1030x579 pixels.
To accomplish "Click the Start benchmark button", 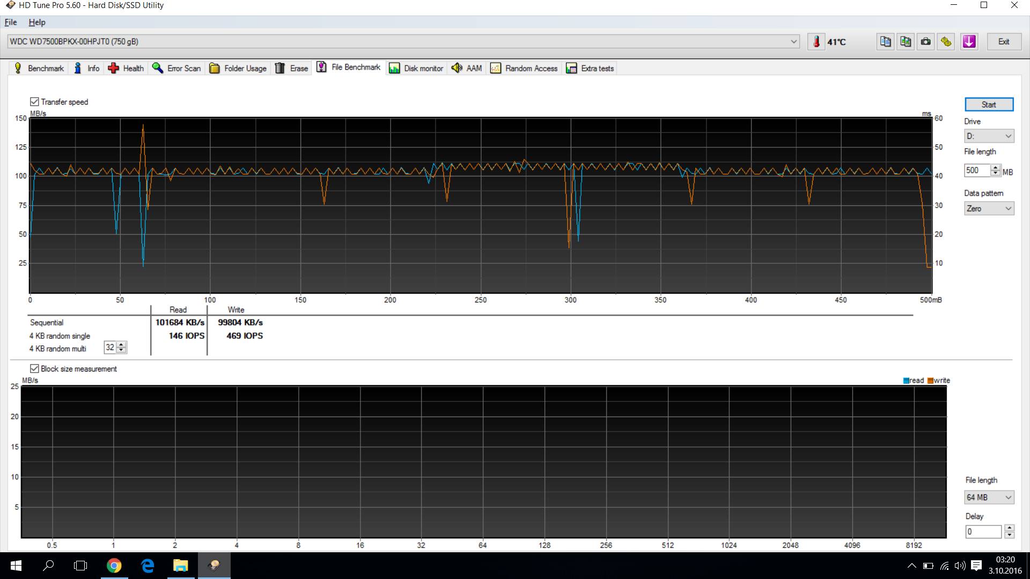I will [x=989, y=105].
